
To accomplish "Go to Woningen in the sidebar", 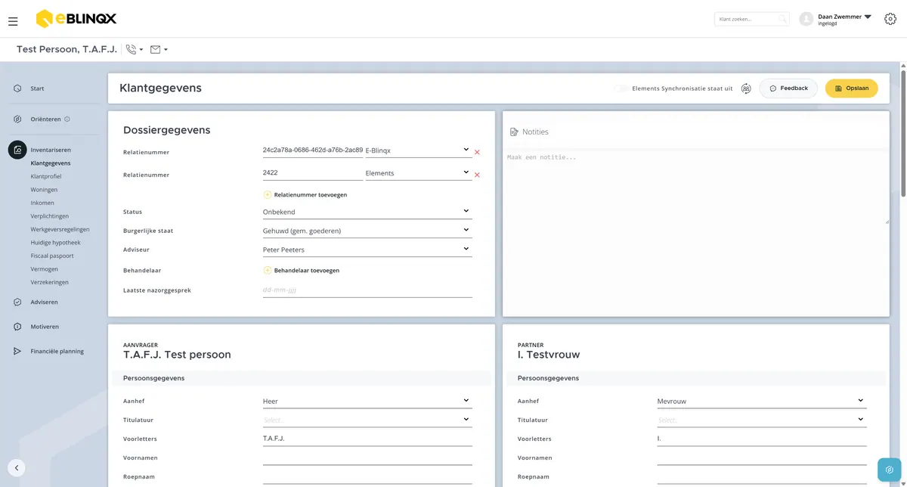I will 44,190.
